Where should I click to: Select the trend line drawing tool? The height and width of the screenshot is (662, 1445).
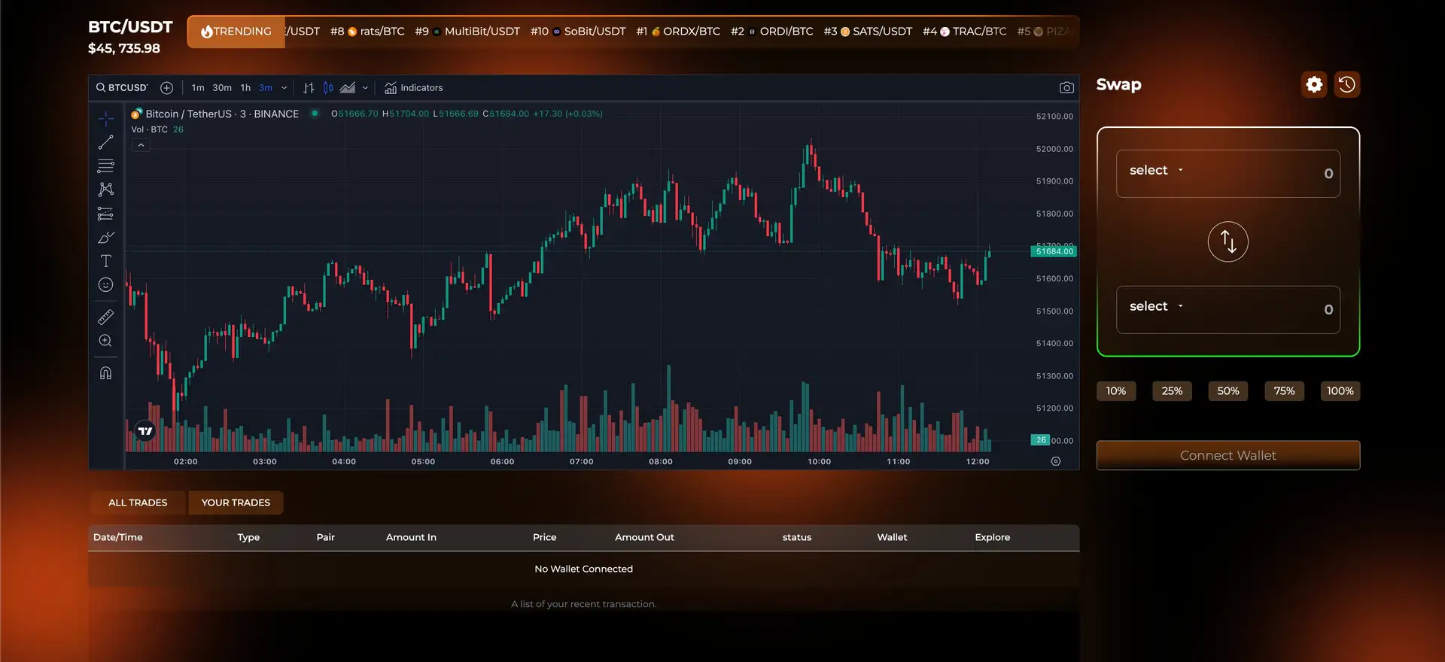105,142
